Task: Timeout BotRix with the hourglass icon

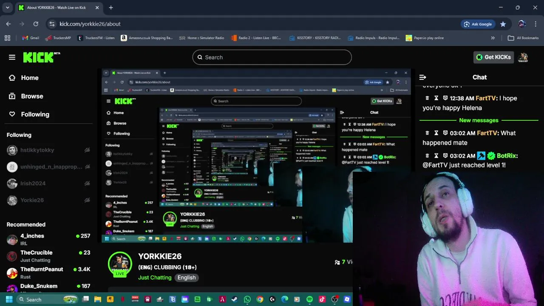Action: point(436,156)
